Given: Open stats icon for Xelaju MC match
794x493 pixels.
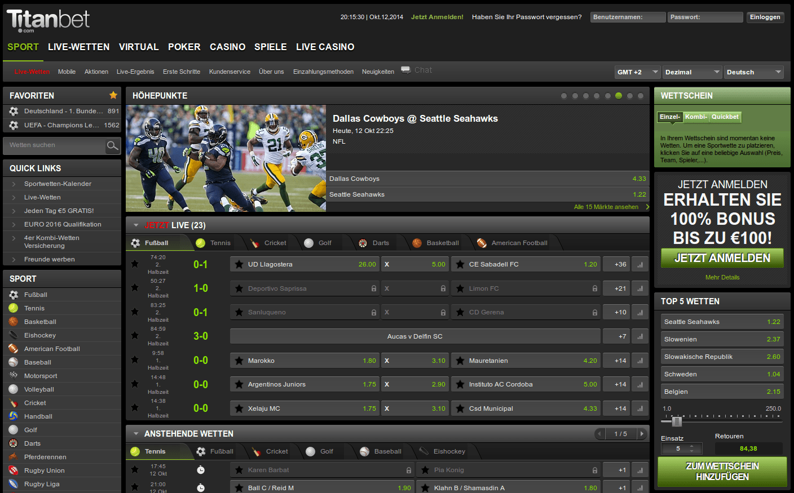Looking at the screenshot, I should point(640,408).
